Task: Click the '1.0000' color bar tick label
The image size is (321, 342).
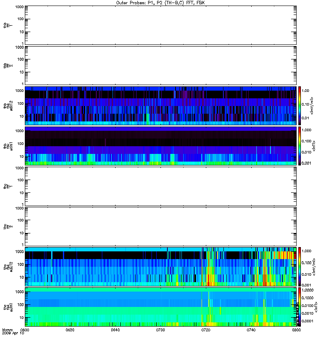Action: coord(307,290)
